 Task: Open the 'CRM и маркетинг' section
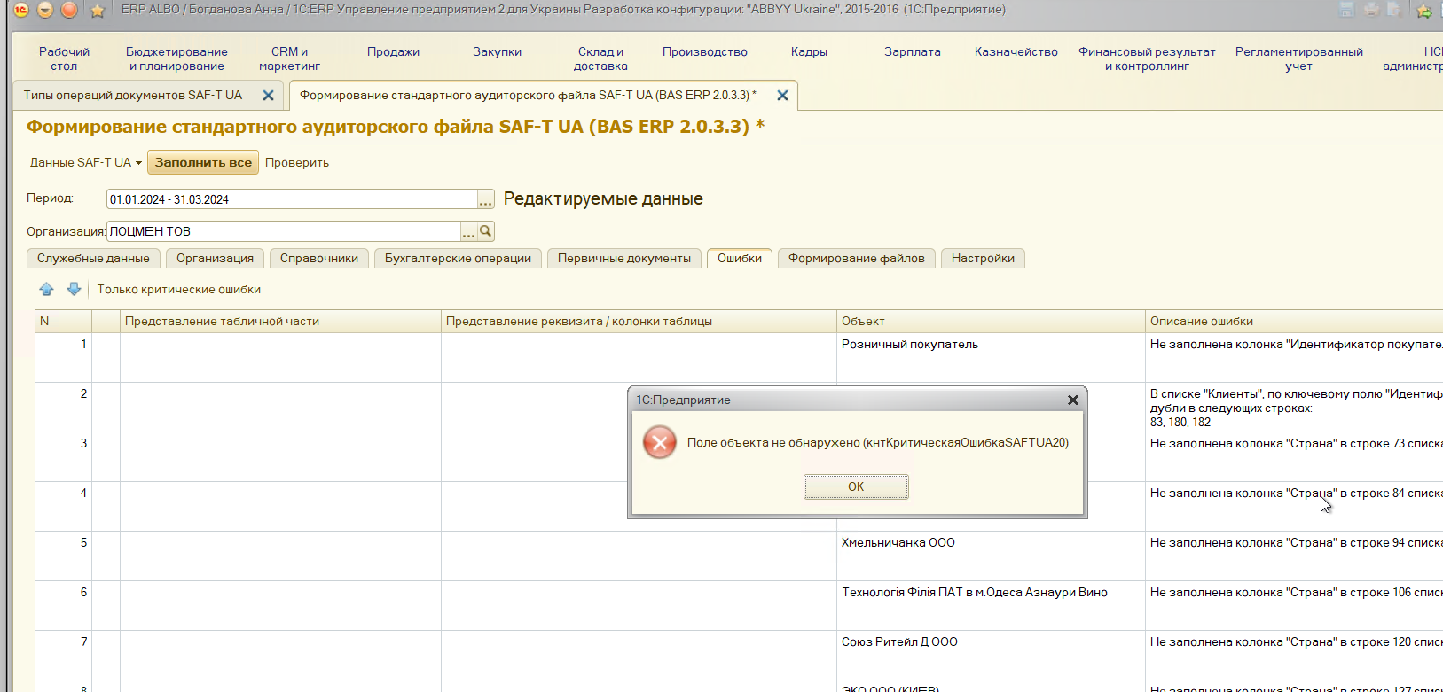[x=290, y=58]
